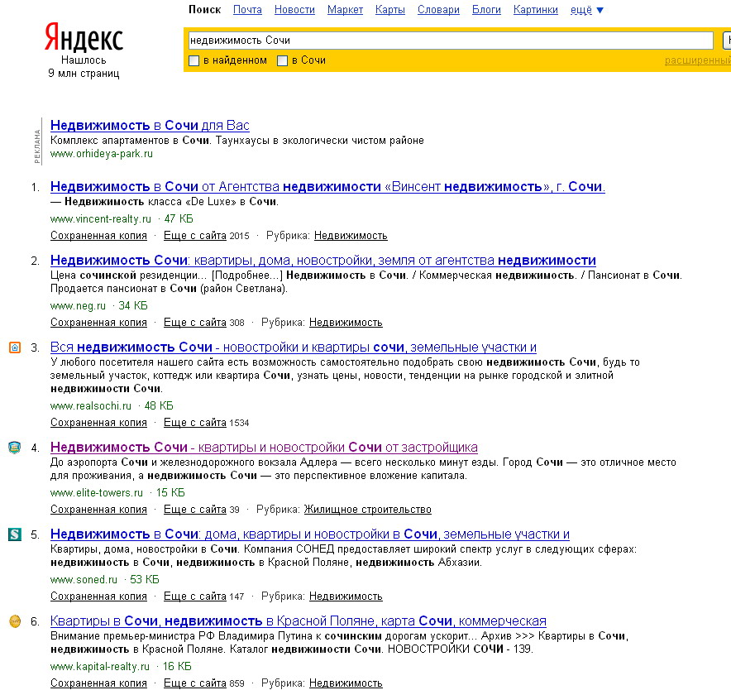The height and width of the screenshot is (690, 731).
Task: Show more results from neg.ru
Action: click(x=195, y=323)
